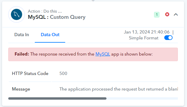Click the MySQL dolphin app icon
187x107 pixels.
(17, 14)
